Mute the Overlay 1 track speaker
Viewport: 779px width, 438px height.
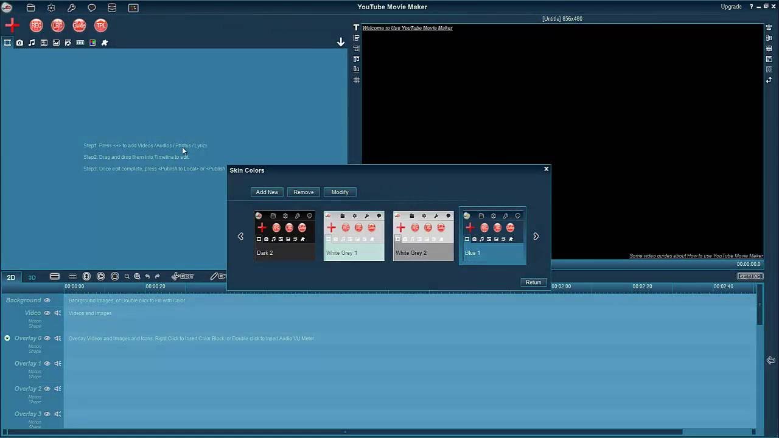[x=58, y=363]
